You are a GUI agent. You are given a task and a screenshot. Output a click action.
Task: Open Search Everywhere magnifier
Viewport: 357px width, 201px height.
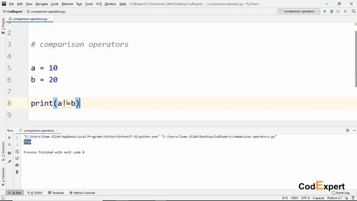[354, 11]
